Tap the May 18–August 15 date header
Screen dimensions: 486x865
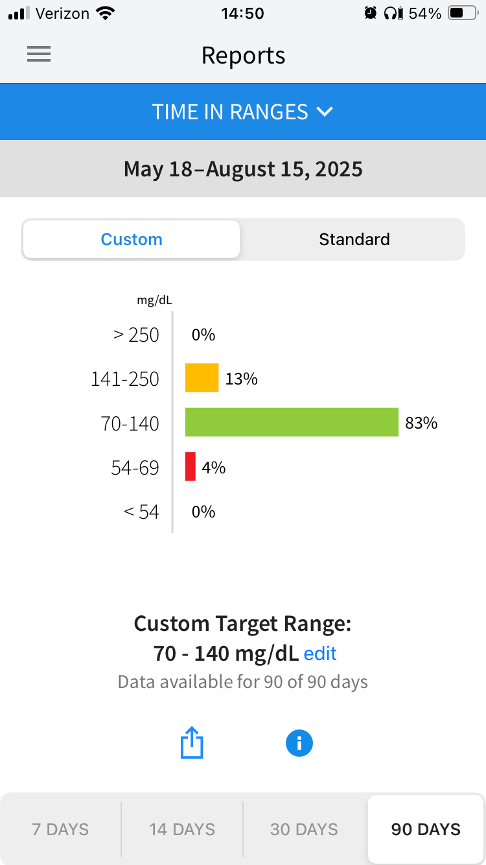[243, 169]
